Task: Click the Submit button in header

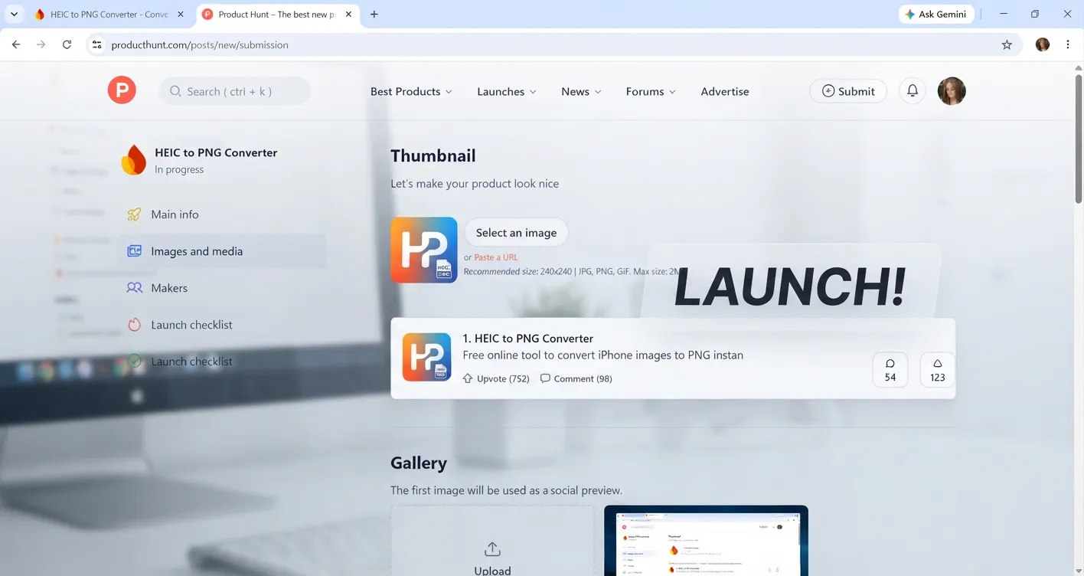Action: click(x=848, y=91)
